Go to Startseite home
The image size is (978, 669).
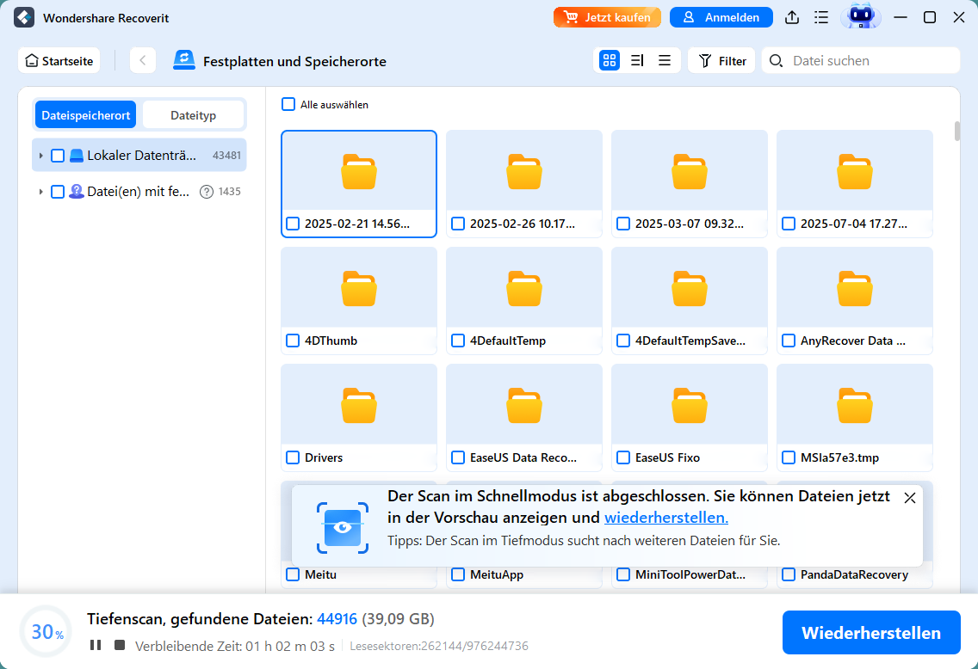tap(59, 60)
